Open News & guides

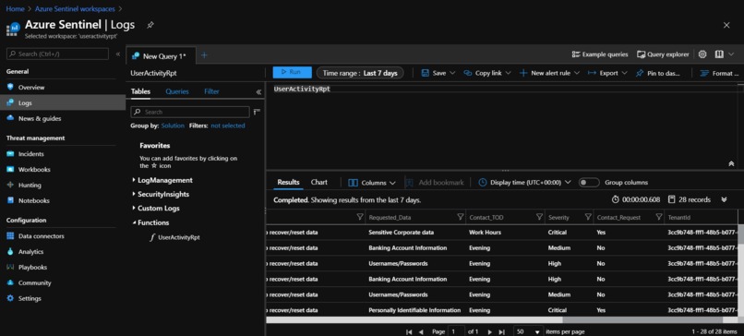tap(40, 119)
